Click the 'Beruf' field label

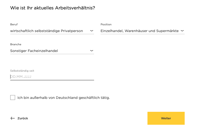coord(14,24)
